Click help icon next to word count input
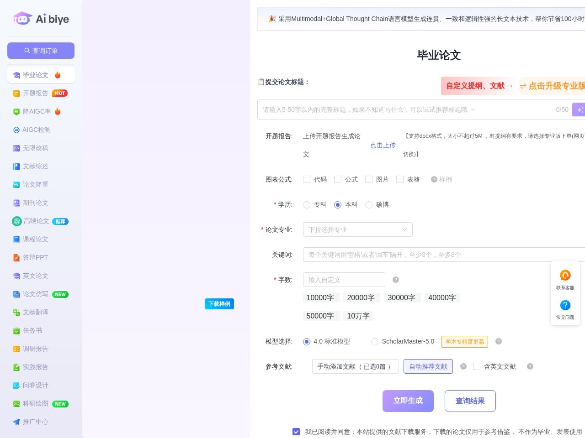This screenshot has height=438, width=585. pyautogui.click(x=396, y=280)
